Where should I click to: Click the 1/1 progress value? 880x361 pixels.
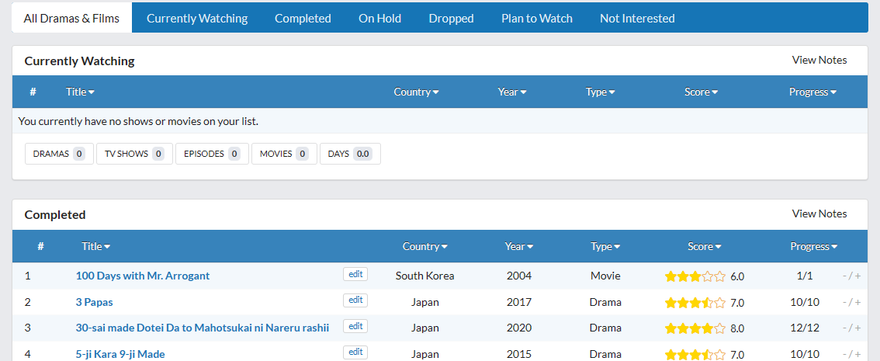[805, 276]
